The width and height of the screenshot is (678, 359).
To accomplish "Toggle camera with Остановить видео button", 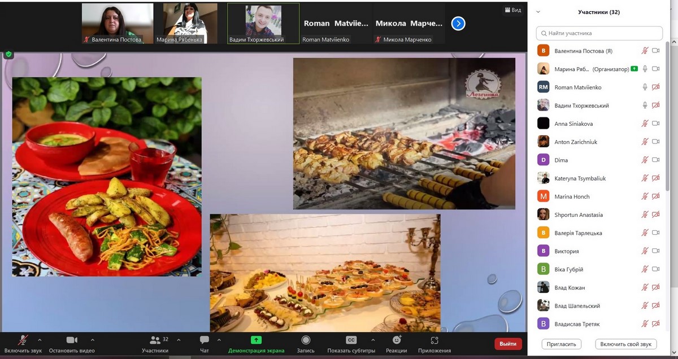I will 72,340.
